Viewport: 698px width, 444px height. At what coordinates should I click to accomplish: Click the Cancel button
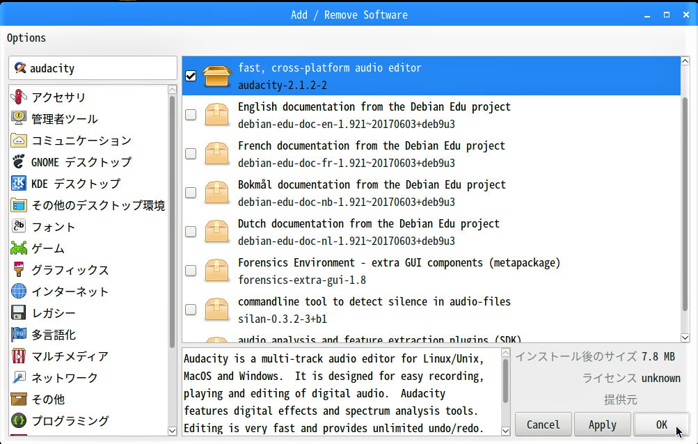pos(543,425)
